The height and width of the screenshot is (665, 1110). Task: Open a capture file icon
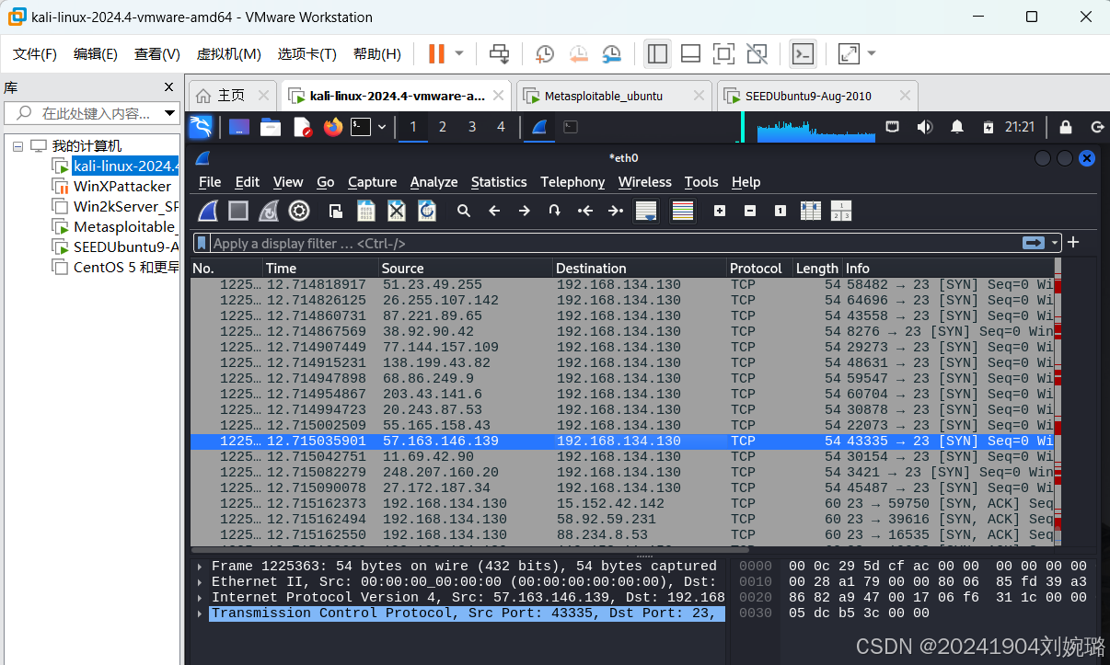[336, 212]
